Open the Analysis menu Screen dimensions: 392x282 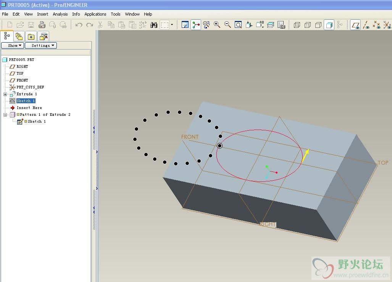point(60,14)
